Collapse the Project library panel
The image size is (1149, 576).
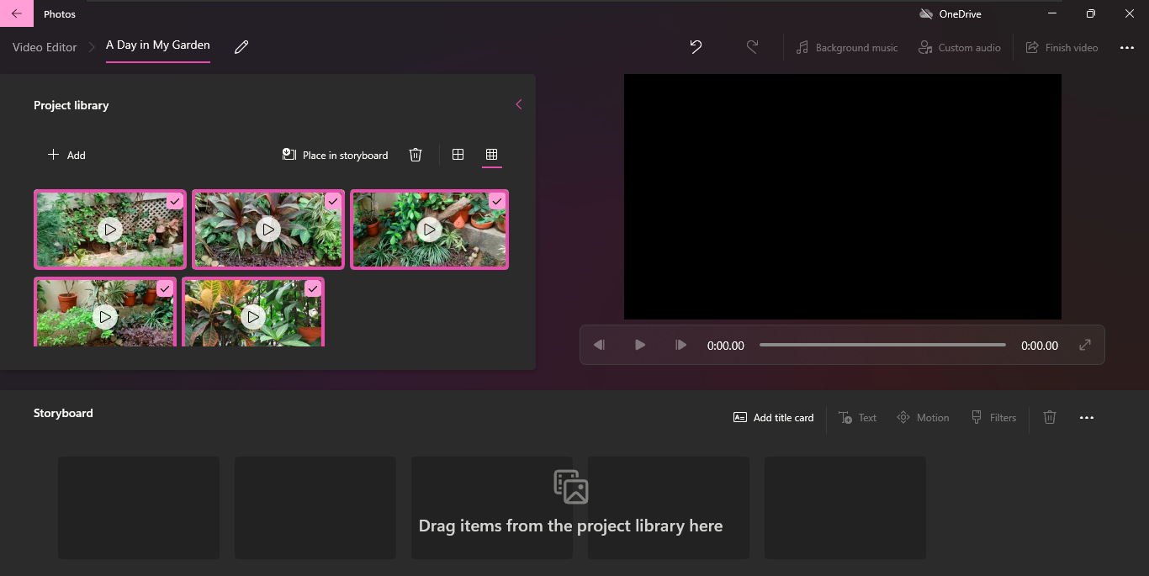coord(518,104)
